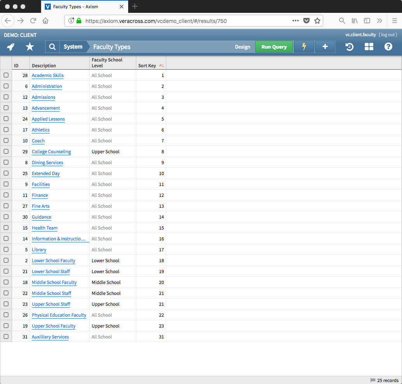Add a new record with plus icon
The width and height of the screenshot is (402, 384).
pyautogui.click(x=325, y=47)
